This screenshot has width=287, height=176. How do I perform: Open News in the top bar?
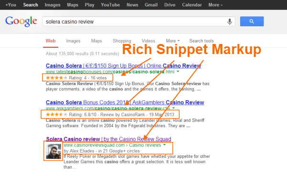point(132,5)
